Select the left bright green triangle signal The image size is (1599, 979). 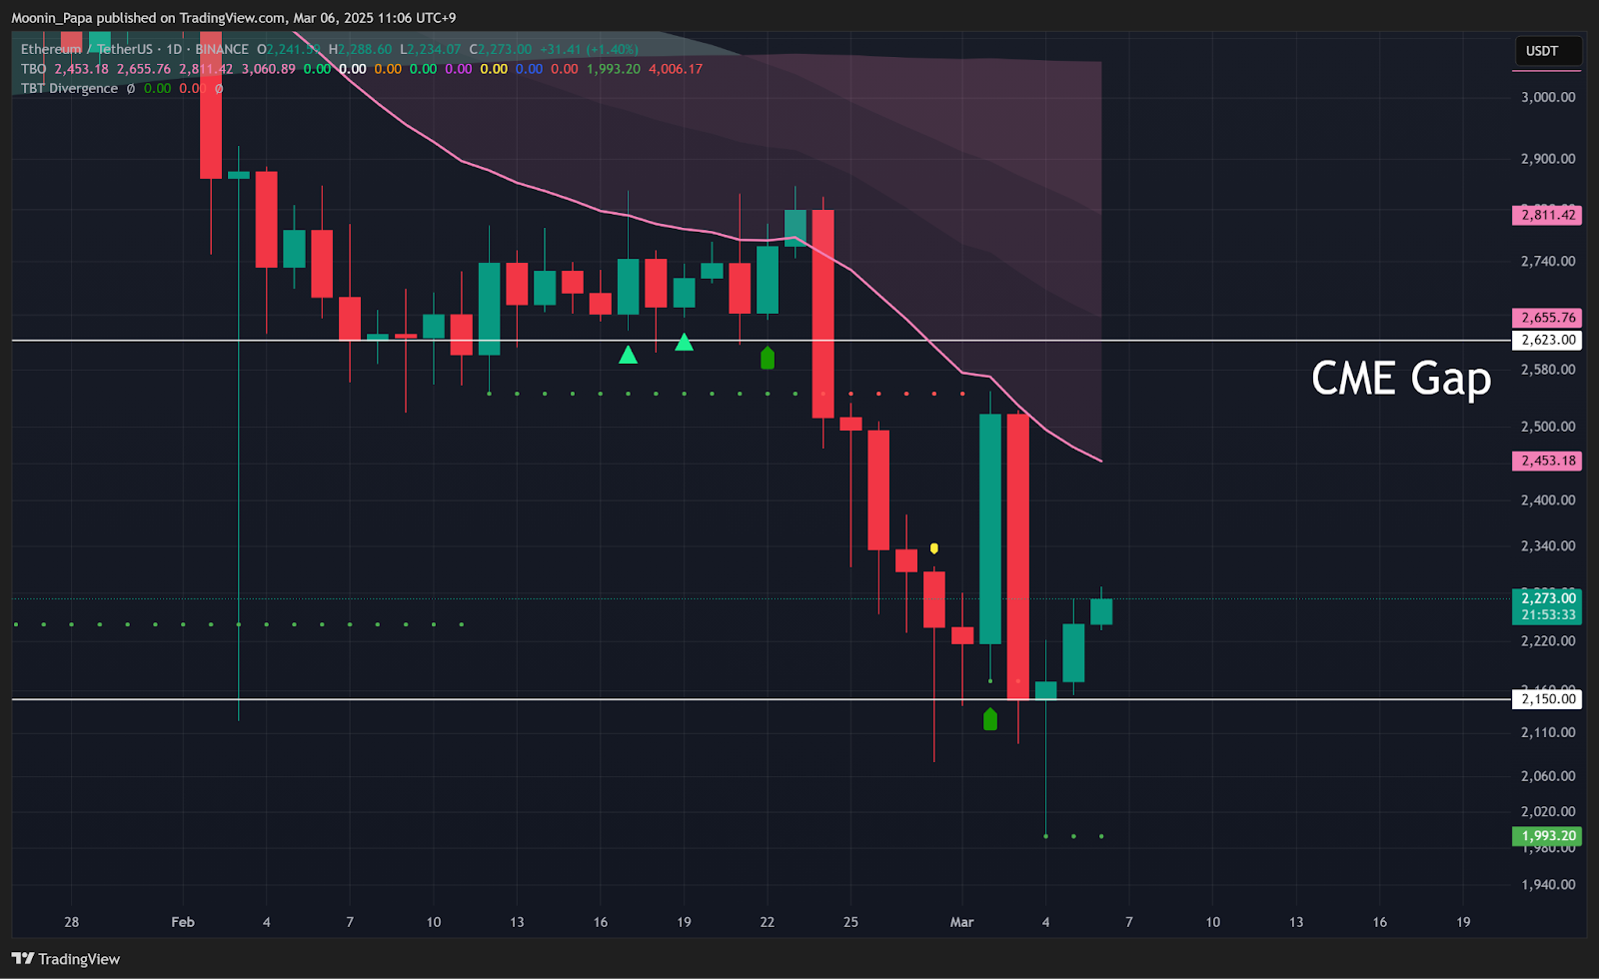pyautogui.click(x=628, y=355)
